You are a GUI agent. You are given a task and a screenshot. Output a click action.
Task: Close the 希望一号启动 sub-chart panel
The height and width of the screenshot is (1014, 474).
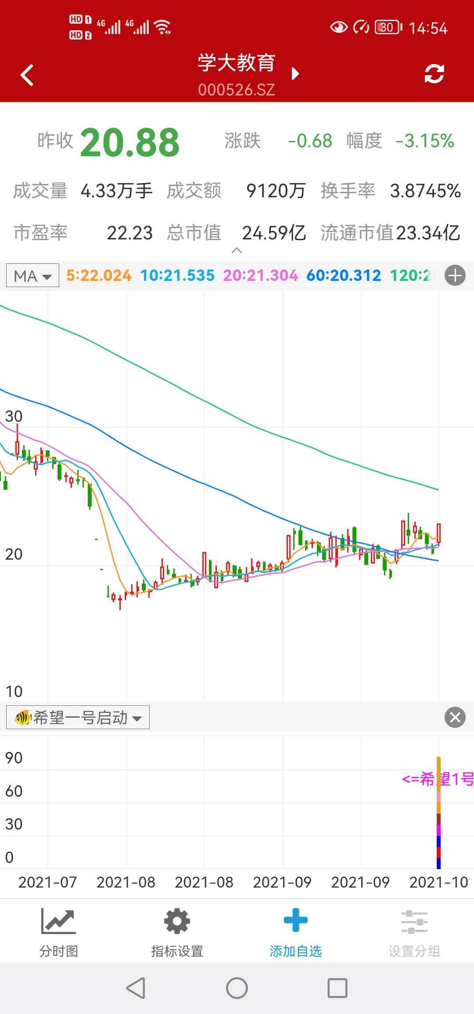[x=455, y=717]
